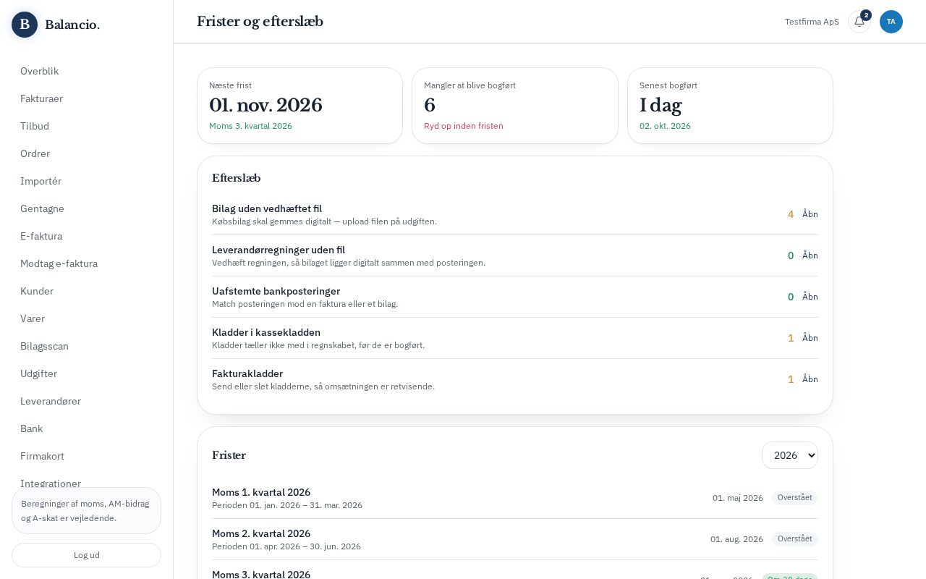
Task: Click Åbn for Kladder i kassekladden
Action: coord(810,338)
